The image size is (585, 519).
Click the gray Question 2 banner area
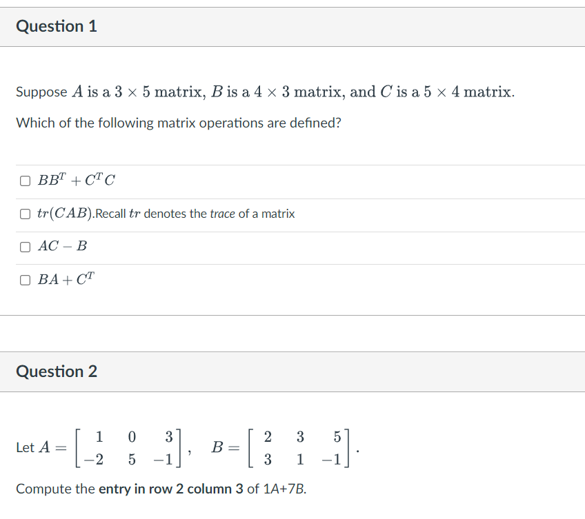(x=292, y=372)
